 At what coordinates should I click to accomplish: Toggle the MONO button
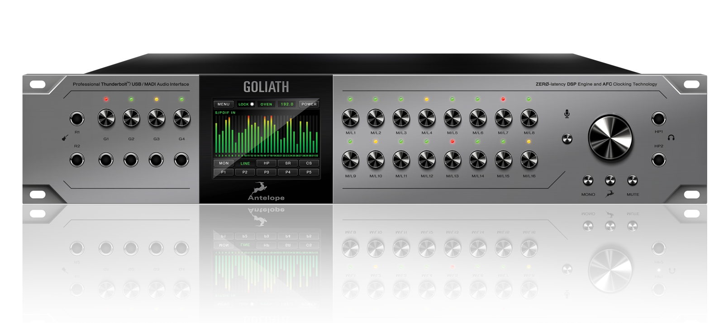tap(588, 180)
